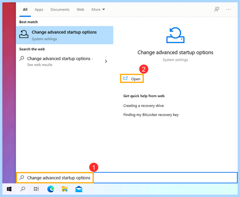Switch to the Apps tab
The height and width of the screenshot is (197, 240).
click(x=39, y=10)
